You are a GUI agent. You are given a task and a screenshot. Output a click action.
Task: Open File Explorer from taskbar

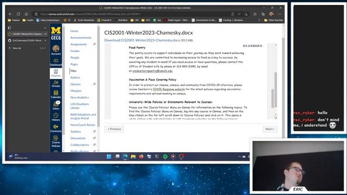point(133,157)
